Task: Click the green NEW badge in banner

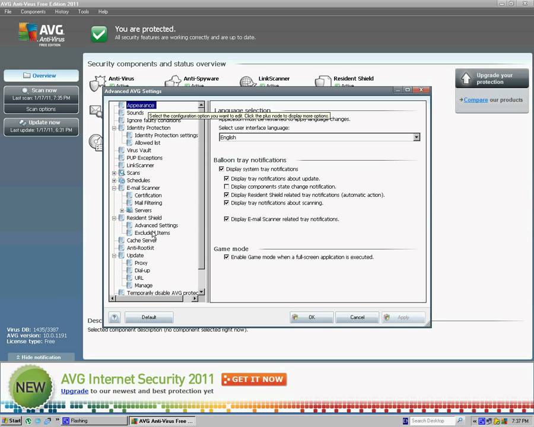Action: [31, 387]
